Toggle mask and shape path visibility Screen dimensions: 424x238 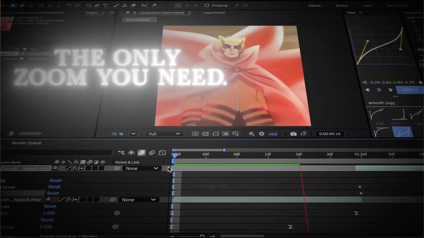(216, 134)
